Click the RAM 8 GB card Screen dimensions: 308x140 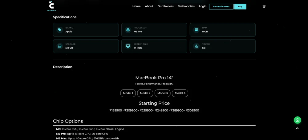pyautogui.click(x=223, y=30)
